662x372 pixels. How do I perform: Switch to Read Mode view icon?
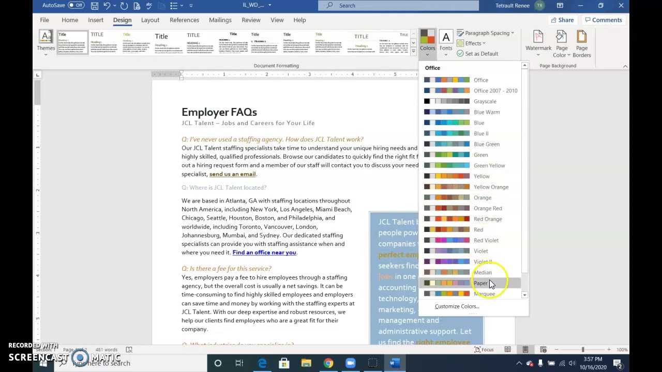tap(507, 350)
